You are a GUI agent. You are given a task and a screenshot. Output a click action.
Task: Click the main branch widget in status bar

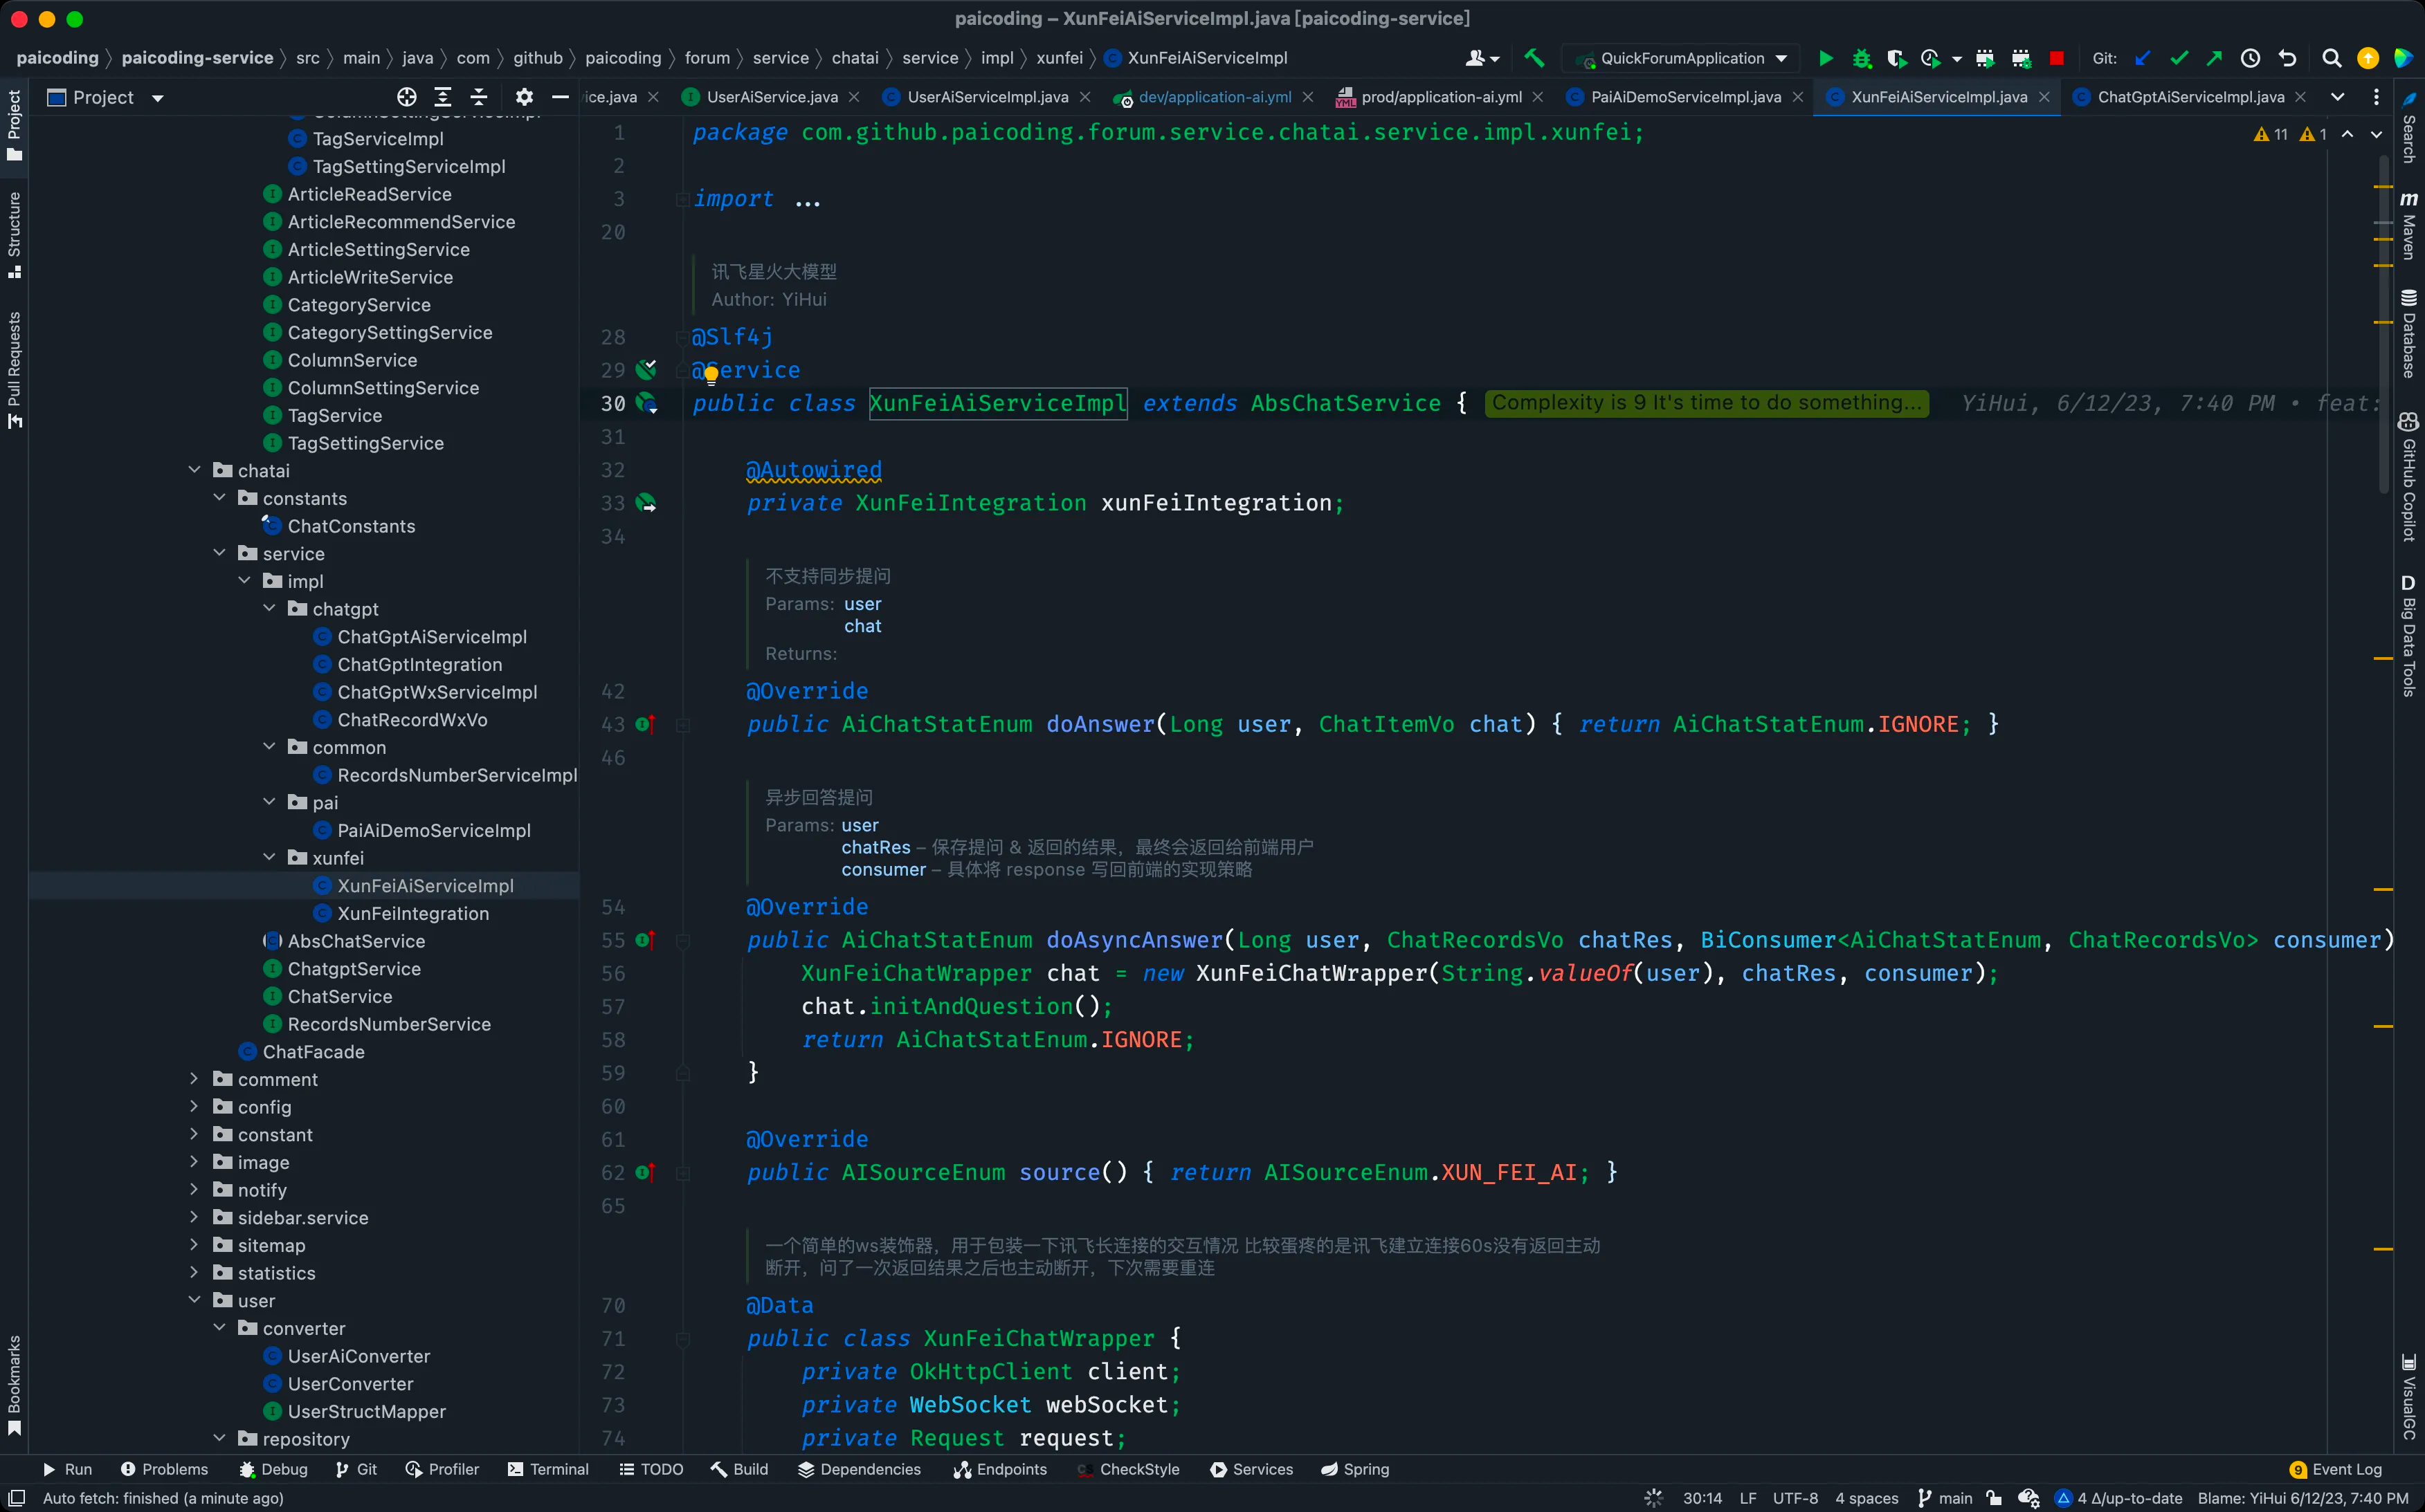tap(1945, 1498)
